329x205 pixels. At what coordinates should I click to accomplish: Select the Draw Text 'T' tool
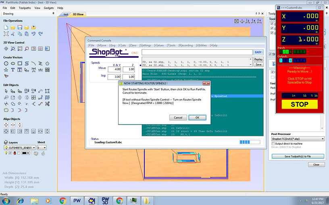[x=13, y=70]
